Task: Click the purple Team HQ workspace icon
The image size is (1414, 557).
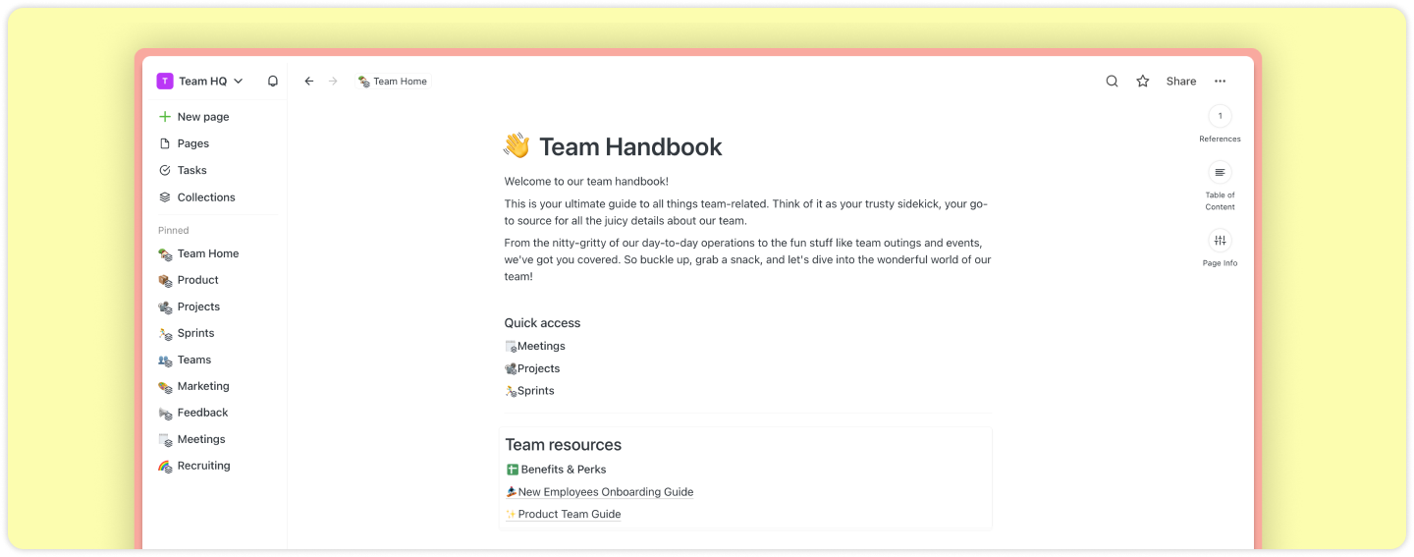Action: click(165, 82)
